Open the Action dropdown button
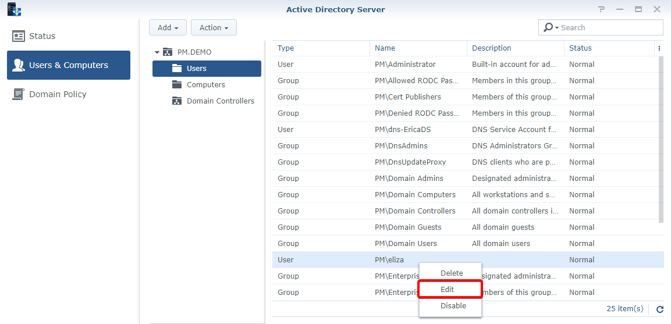The height and width of the screenshot is (324, 671). point(214,27)
